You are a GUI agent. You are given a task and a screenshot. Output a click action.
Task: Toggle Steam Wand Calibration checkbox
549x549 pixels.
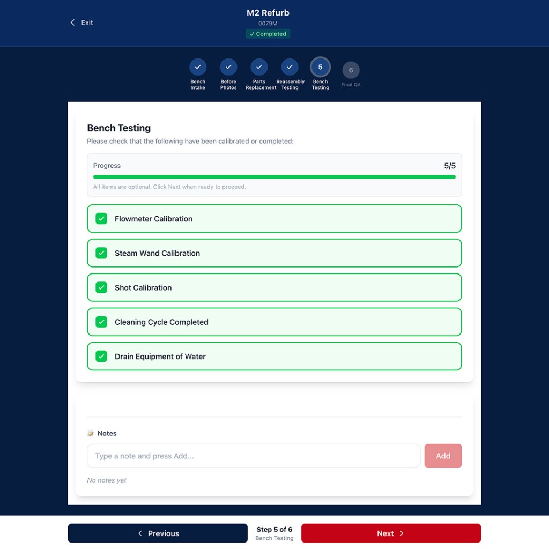101,253
